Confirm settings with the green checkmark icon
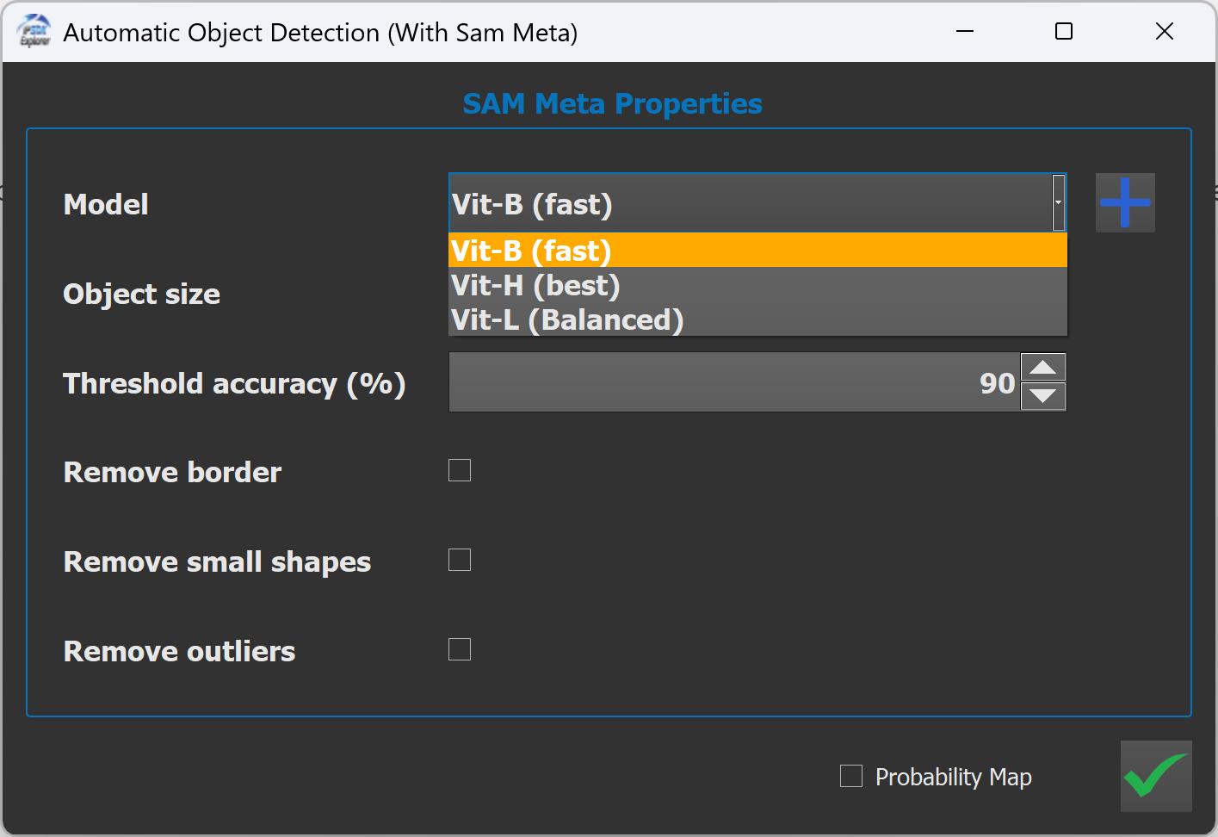This screenshot has width=1218, height=837. click(x=1156, y=776)
